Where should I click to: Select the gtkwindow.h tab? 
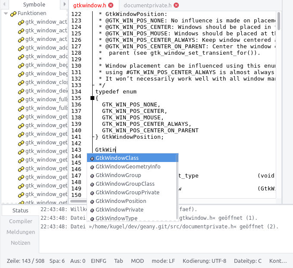click(90, 6)
